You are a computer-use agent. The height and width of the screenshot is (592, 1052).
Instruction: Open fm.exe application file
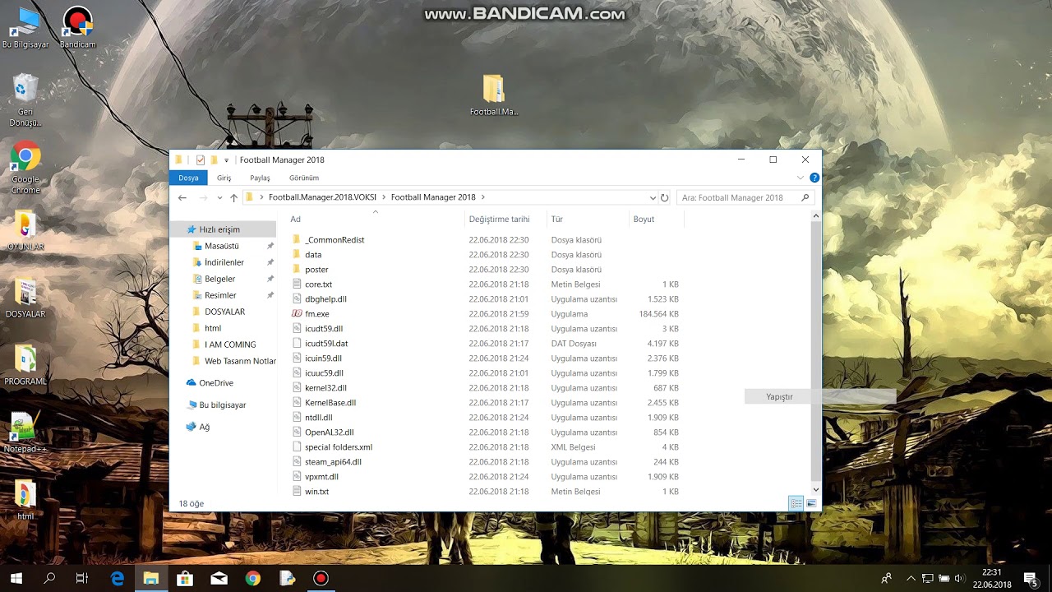coord(316,314)
